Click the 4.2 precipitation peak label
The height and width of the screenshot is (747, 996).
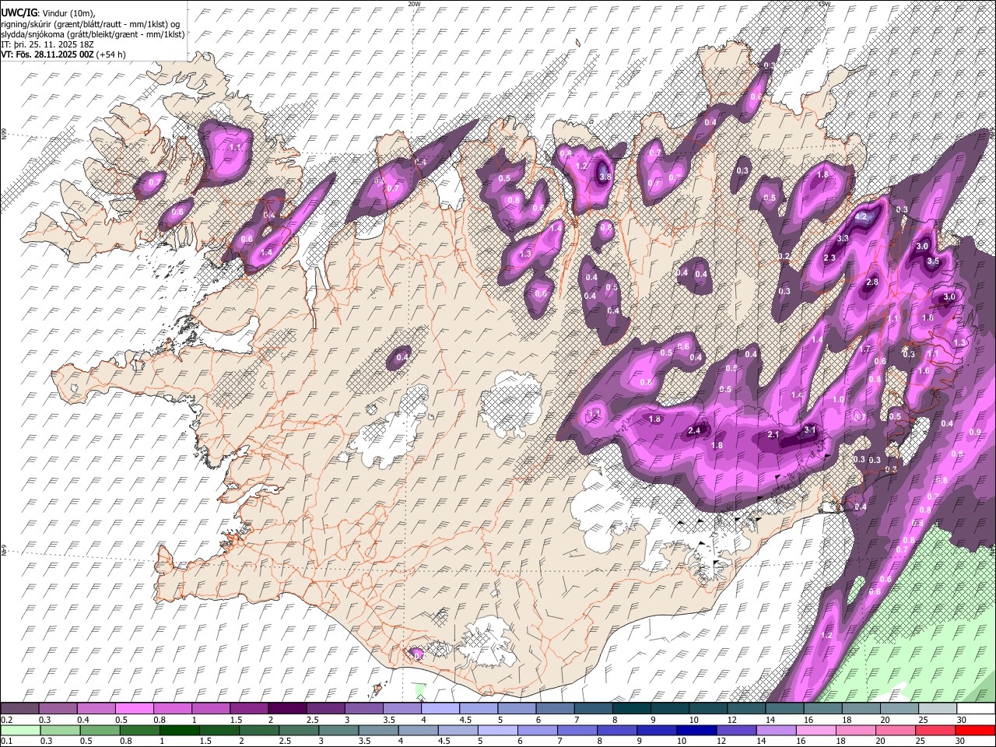861,219
